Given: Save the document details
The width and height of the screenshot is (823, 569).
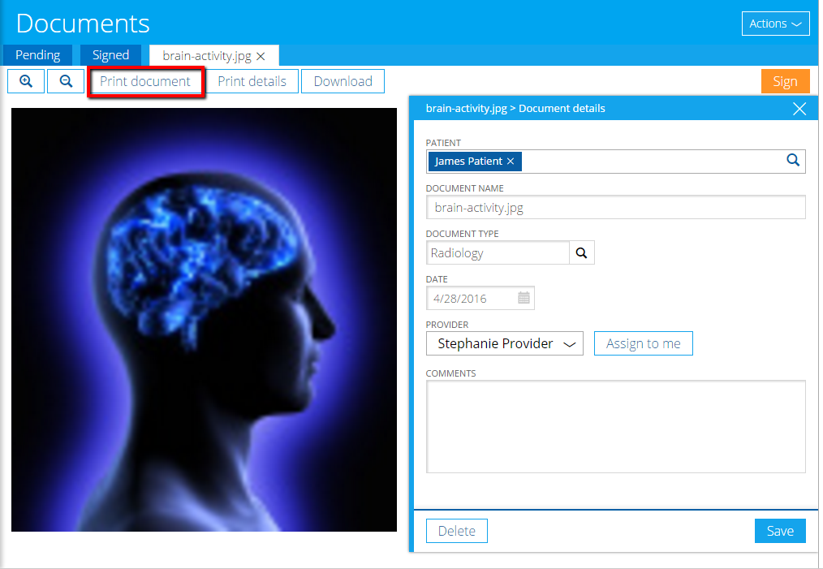Looking at the screenshot, I should tap(780, 531).
